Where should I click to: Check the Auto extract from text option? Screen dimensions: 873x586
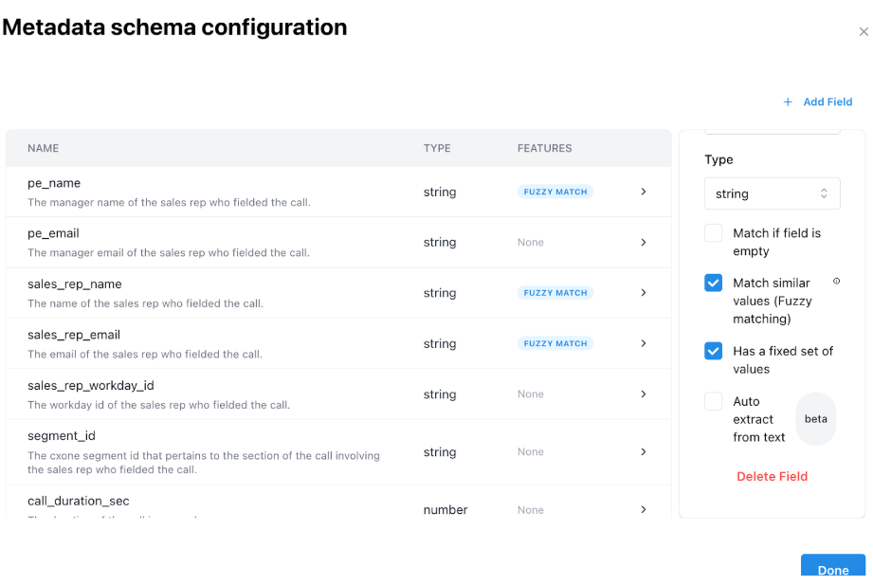[716, 401]
